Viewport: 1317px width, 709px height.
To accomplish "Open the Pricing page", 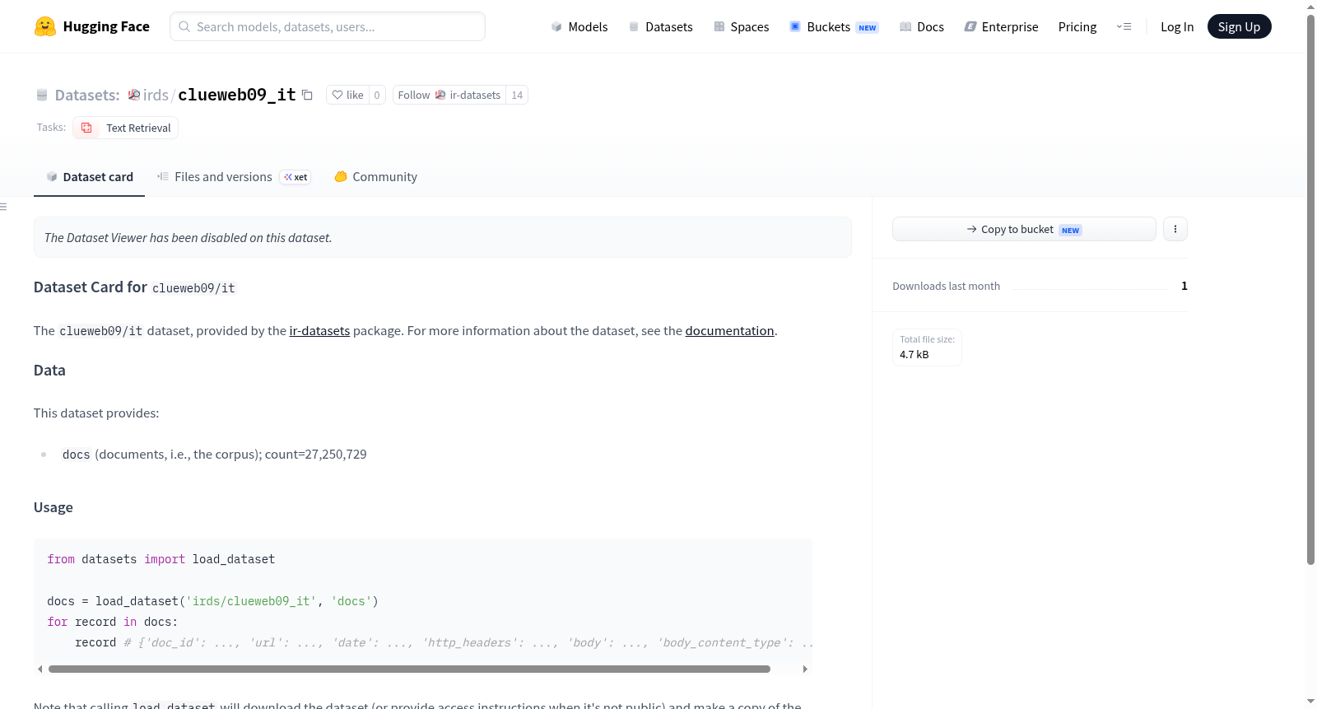I will (x=1077, y=26).
